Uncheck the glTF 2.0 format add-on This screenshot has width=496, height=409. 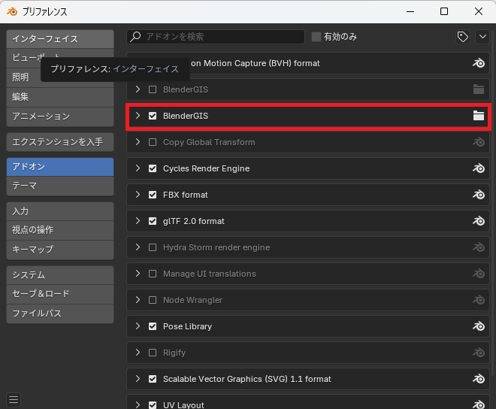pos(153,221)
